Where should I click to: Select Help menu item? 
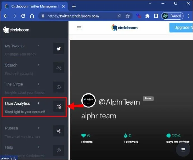[x=9, y=147]
